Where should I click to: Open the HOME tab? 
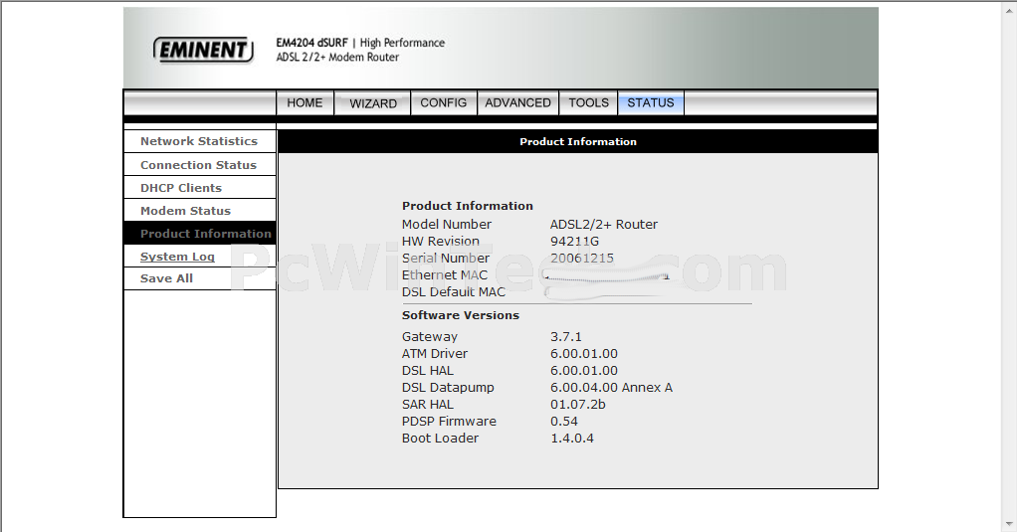click(x=305, y=103)
